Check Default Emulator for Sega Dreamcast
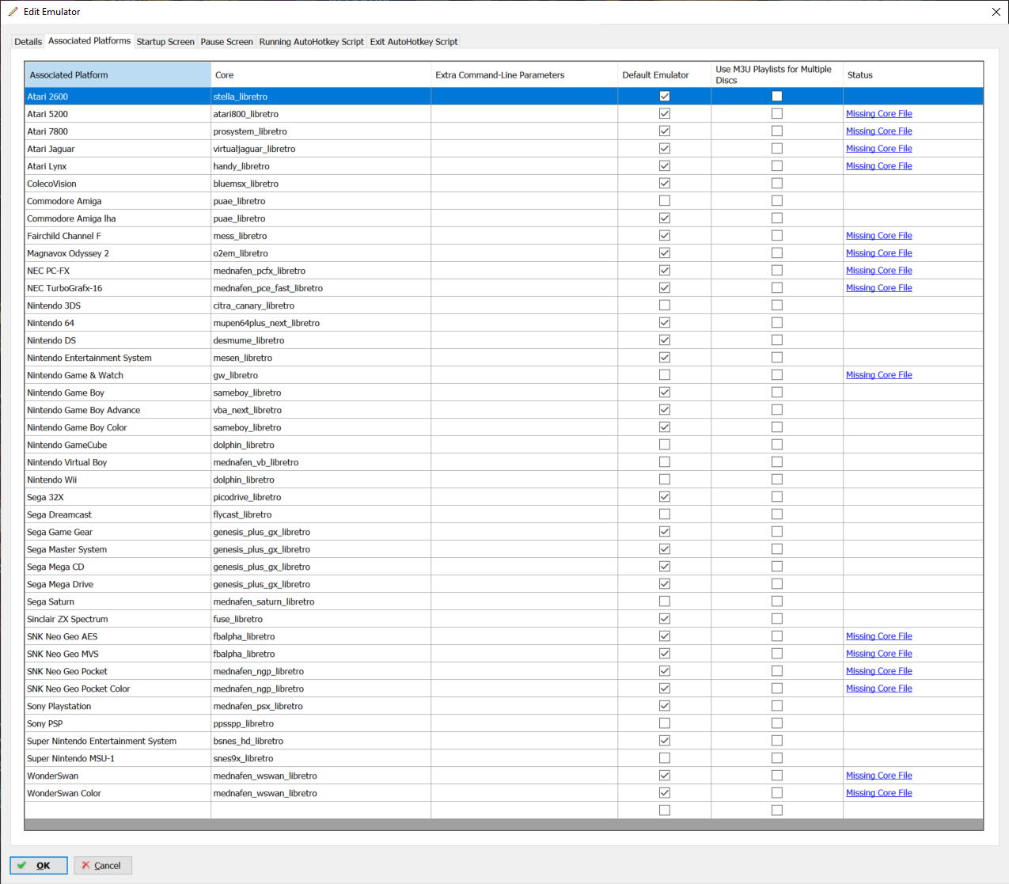This screenshot has width=1009, height=884. pyautogui.click(x=665, y=514)
